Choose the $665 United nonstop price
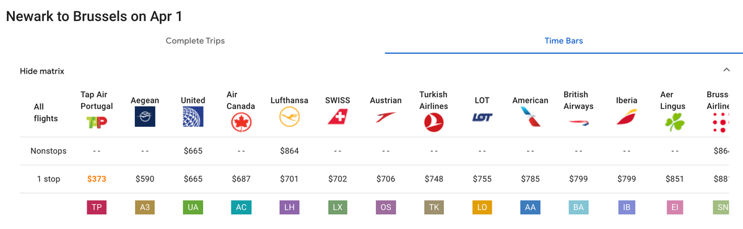Screen dimensions: 743x229 [x=193, y=150]
